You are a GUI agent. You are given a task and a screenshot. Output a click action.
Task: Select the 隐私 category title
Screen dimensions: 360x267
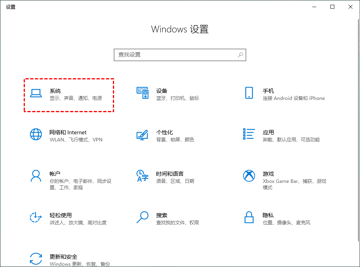[x=268, y=215]
